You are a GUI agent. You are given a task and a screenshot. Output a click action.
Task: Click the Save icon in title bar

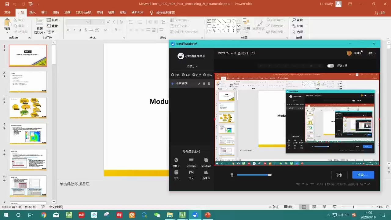7,4
